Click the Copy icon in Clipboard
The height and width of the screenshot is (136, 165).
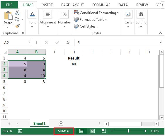17,19
